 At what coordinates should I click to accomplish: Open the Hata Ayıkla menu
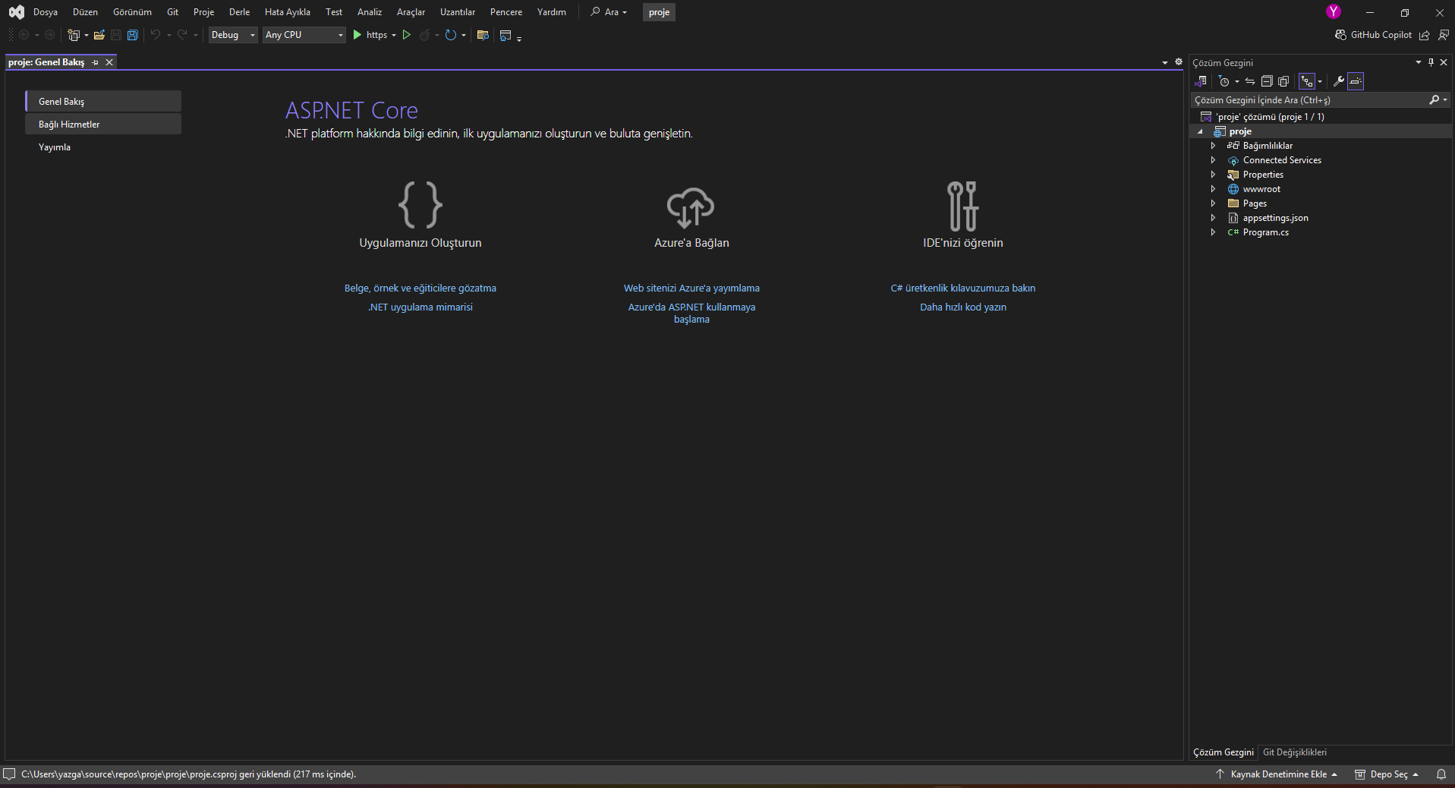[x=288, y=12]
